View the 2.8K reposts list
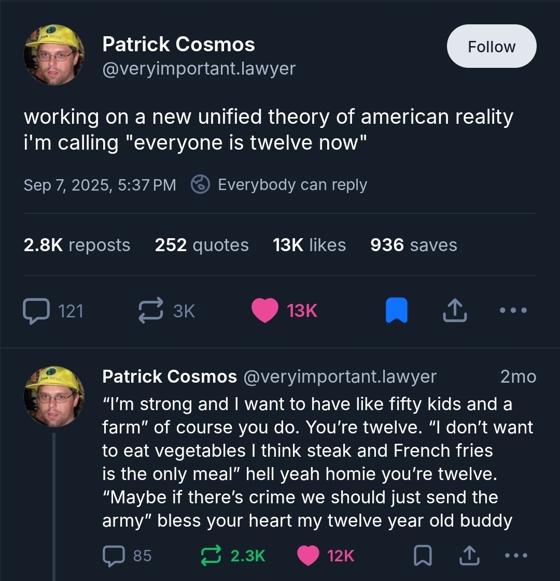Screen dimensions: 560x581 (x=77, y=245)
